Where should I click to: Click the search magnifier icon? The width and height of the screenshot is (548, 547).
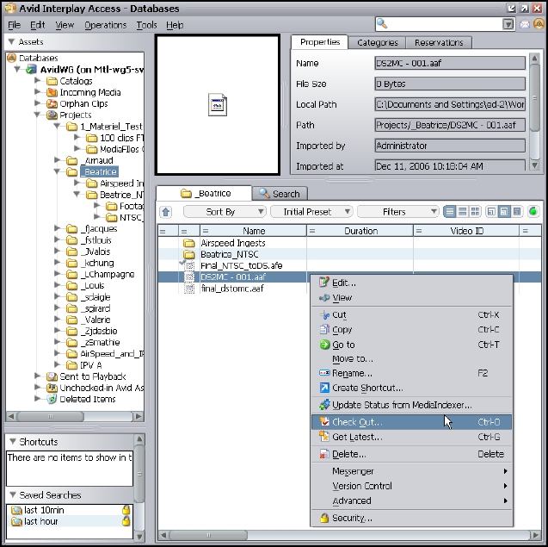pos(382,24)
